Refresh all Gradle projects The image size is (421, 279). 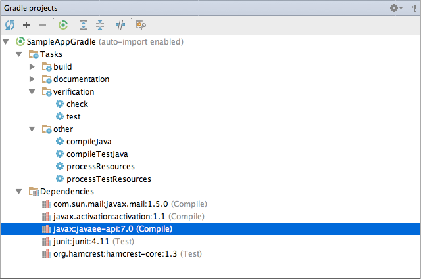pyautogui.click(x=10, y=25)
